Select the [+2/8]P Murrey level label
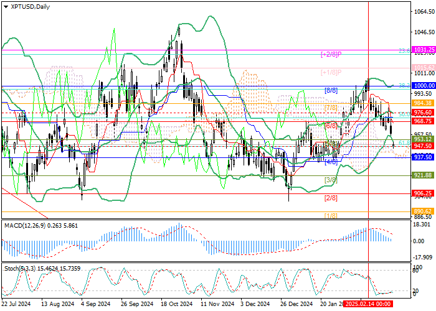Screen dimensions: 436x311 (x=331, y=55)
